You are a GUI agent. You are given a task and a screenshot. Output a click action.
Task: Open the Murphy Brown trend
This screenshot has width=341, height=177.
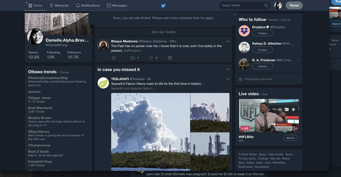click(x=39, y=118)
